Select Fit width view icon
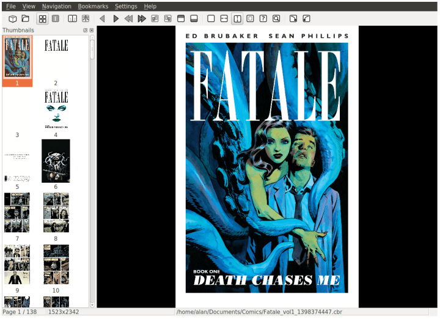Screen dimensions: 440x319 tap(224, 19)
